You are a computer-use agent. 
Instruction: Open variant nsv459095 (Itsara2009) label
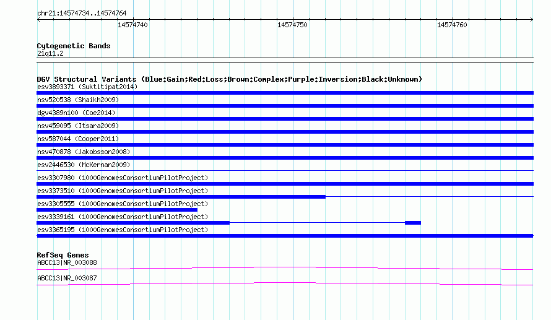(x=78, y=126)
